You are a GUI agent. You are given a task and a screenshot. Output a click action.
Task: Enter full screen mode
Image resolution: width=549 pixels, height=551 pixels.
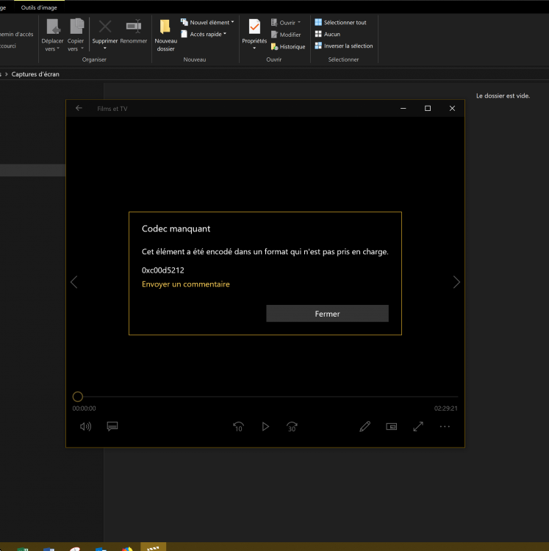(x=418, y=426)
